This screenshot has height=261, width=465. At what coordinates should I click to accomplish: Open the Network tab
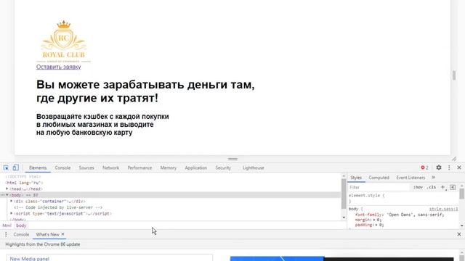click(x=110, y=167)
